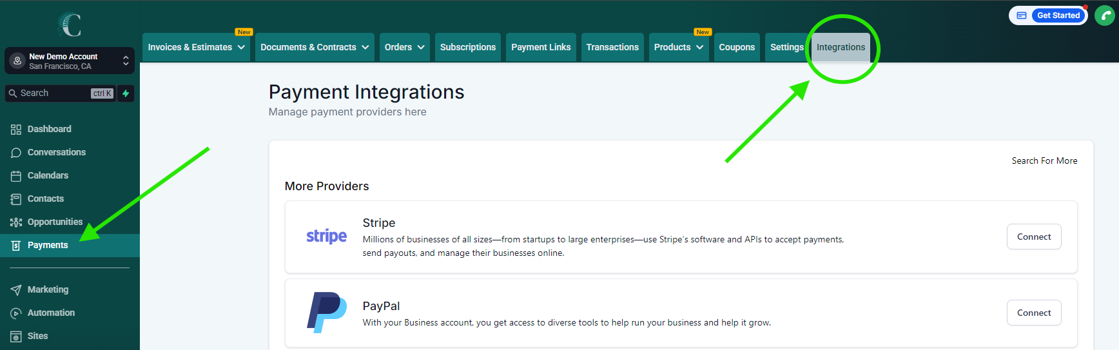Open Opportunities in the sidebar

[x=70, y=222]
